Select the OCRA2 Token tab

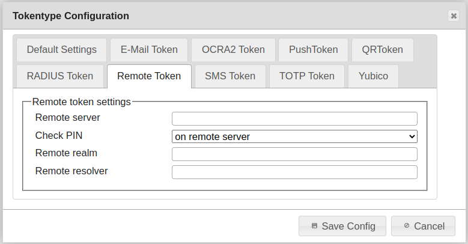coord(233,49)
